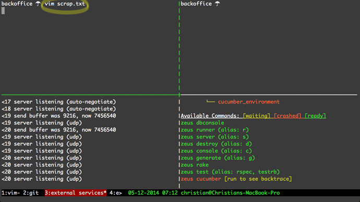Click the 'zeus destroy (alias: d)' line

tap(216, 144)
